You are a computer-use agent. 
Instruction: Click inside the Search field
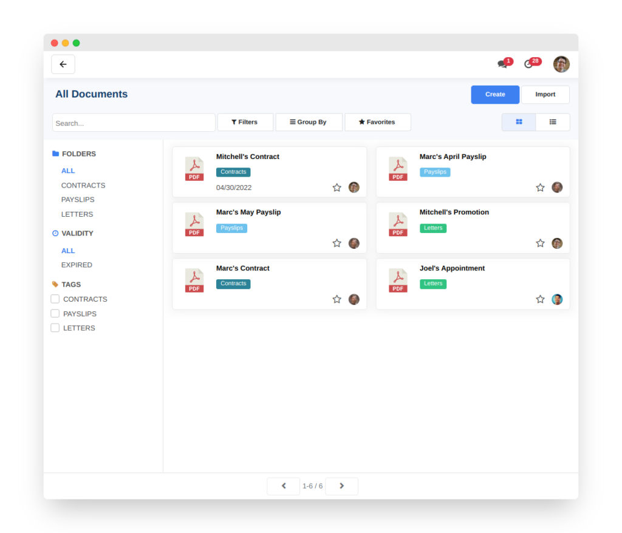134,122
